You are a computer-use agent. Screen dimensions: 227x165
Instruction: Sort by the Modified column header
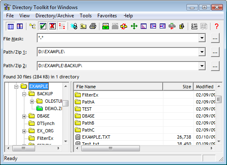[x=204, y=87]
